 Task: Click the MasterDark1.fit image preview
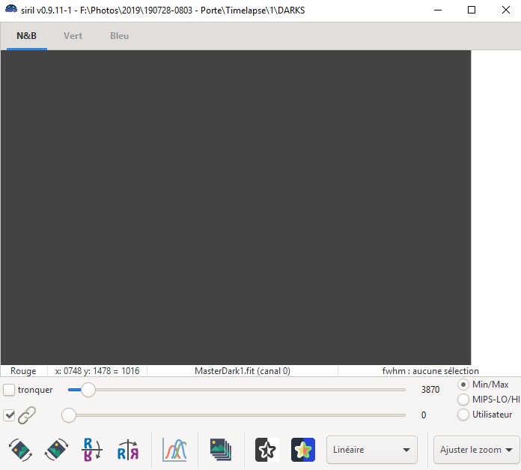pyautogui.click(x=236, y=208)
